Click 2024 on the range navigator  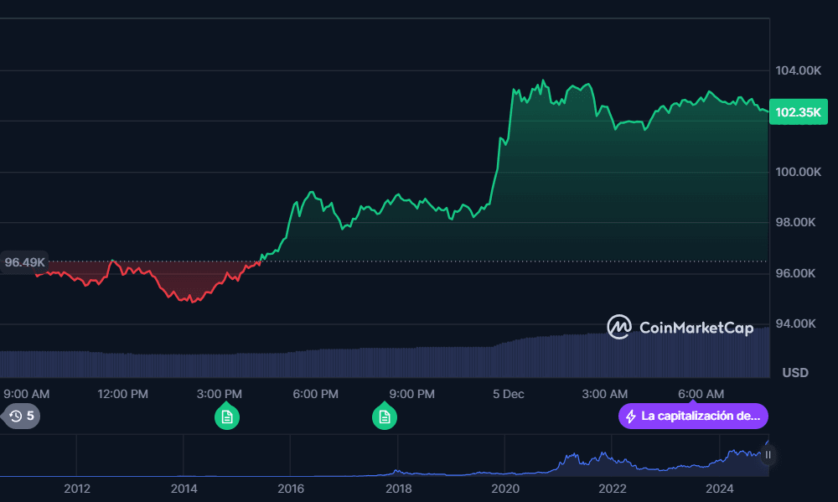(x=719, y=489)
